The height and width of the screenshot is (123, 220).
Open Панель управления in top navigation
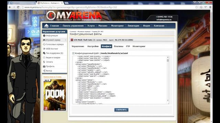73,26
